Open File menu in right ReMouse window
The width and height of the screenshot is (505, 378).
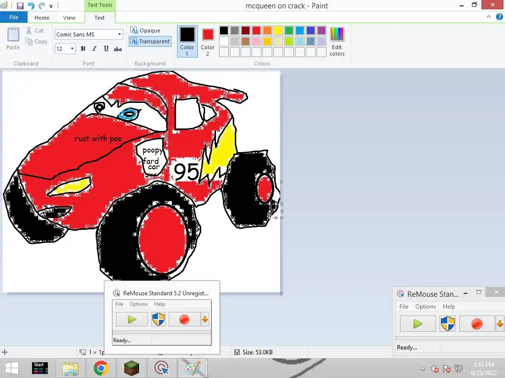pyautogui.click(x=404, y=307)
